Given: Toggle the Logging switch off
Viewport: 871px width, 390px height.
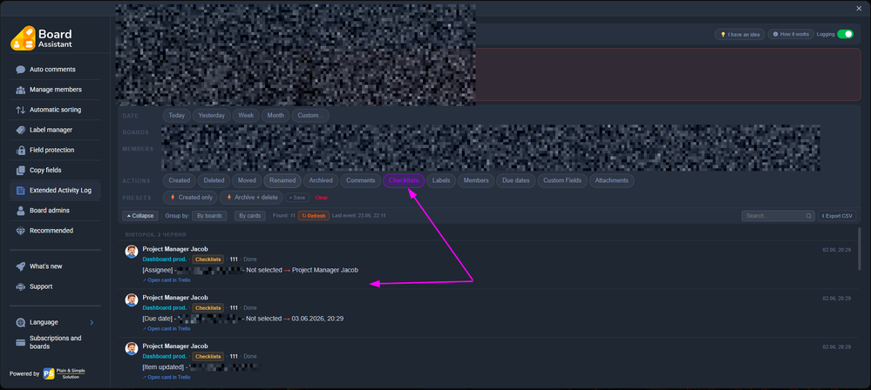Looking at the screenshot, I should tap(845, 35).
